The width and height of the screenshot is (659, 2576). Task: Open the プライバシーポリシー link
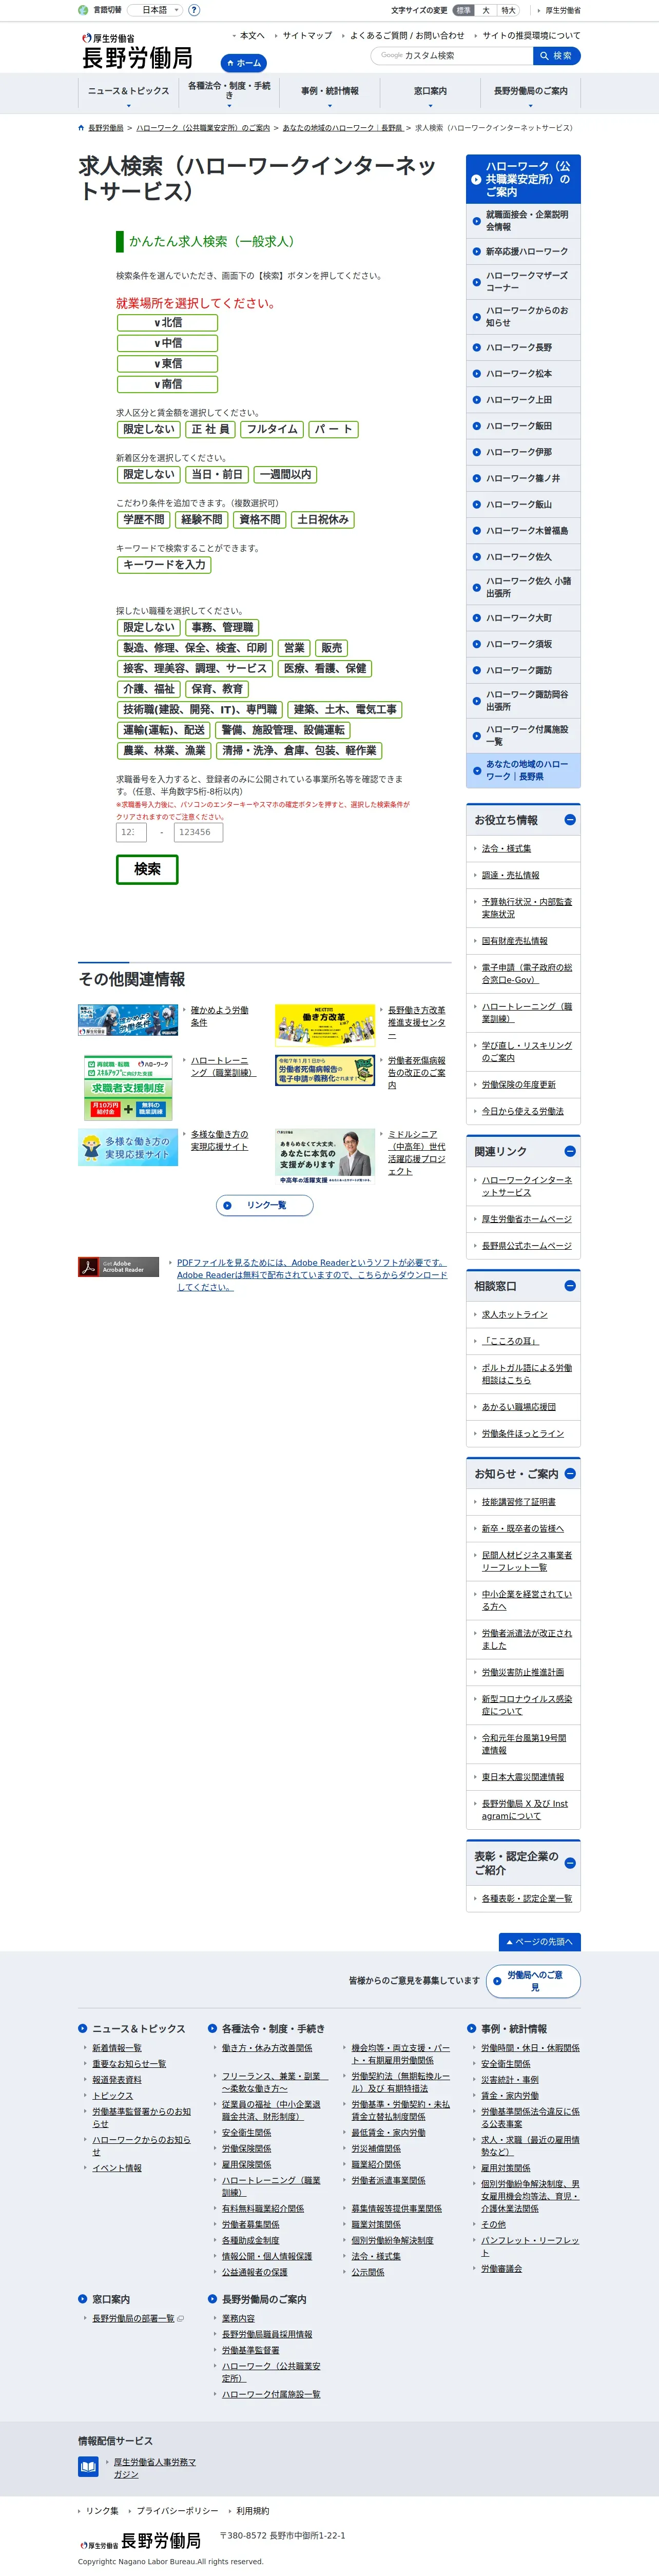point(177,2511)
